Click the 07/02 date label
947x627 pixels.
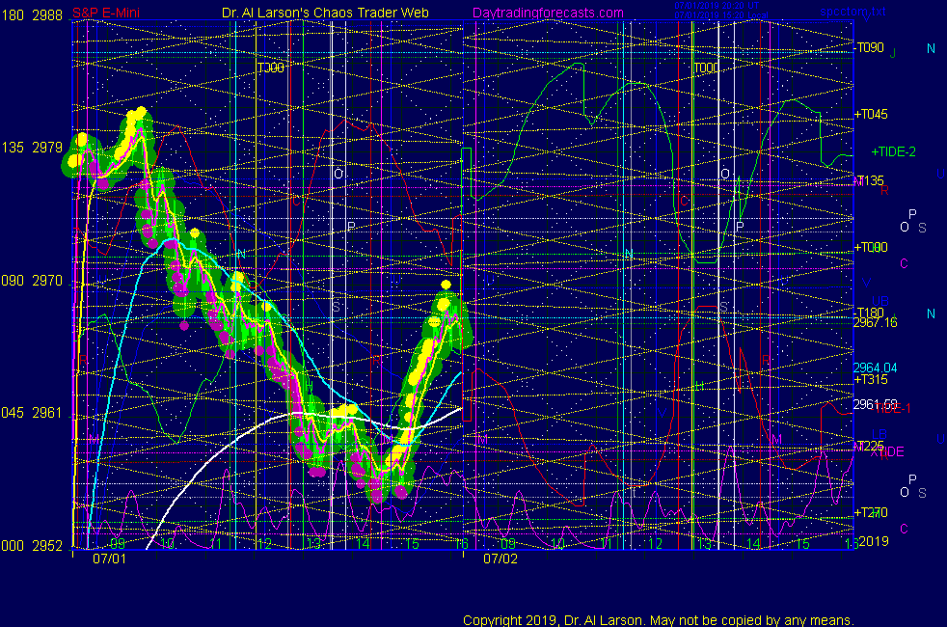tap(501, 559)
